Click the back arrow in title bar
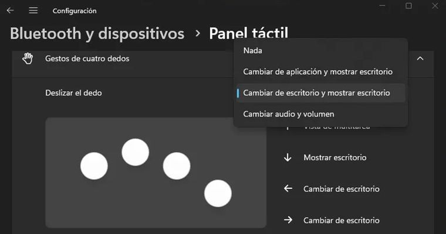 (11, 11)
